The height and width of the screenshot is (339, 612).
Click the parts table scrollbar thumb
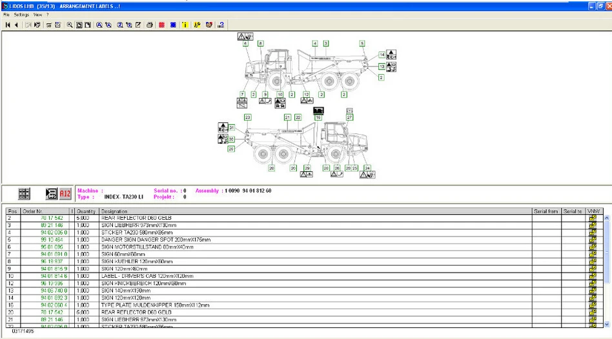click(x=607, y=252)
